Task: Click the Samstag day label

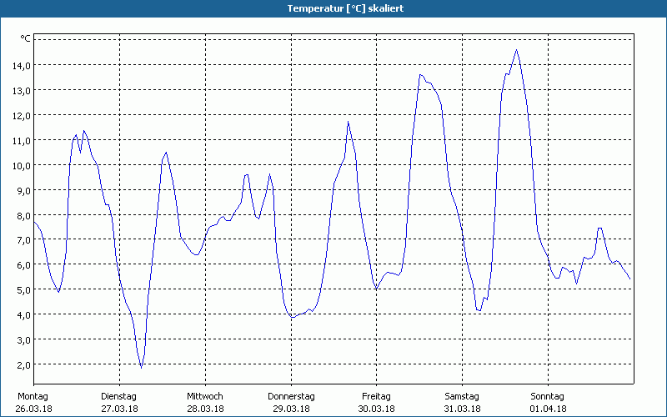Action: point(462,396)
